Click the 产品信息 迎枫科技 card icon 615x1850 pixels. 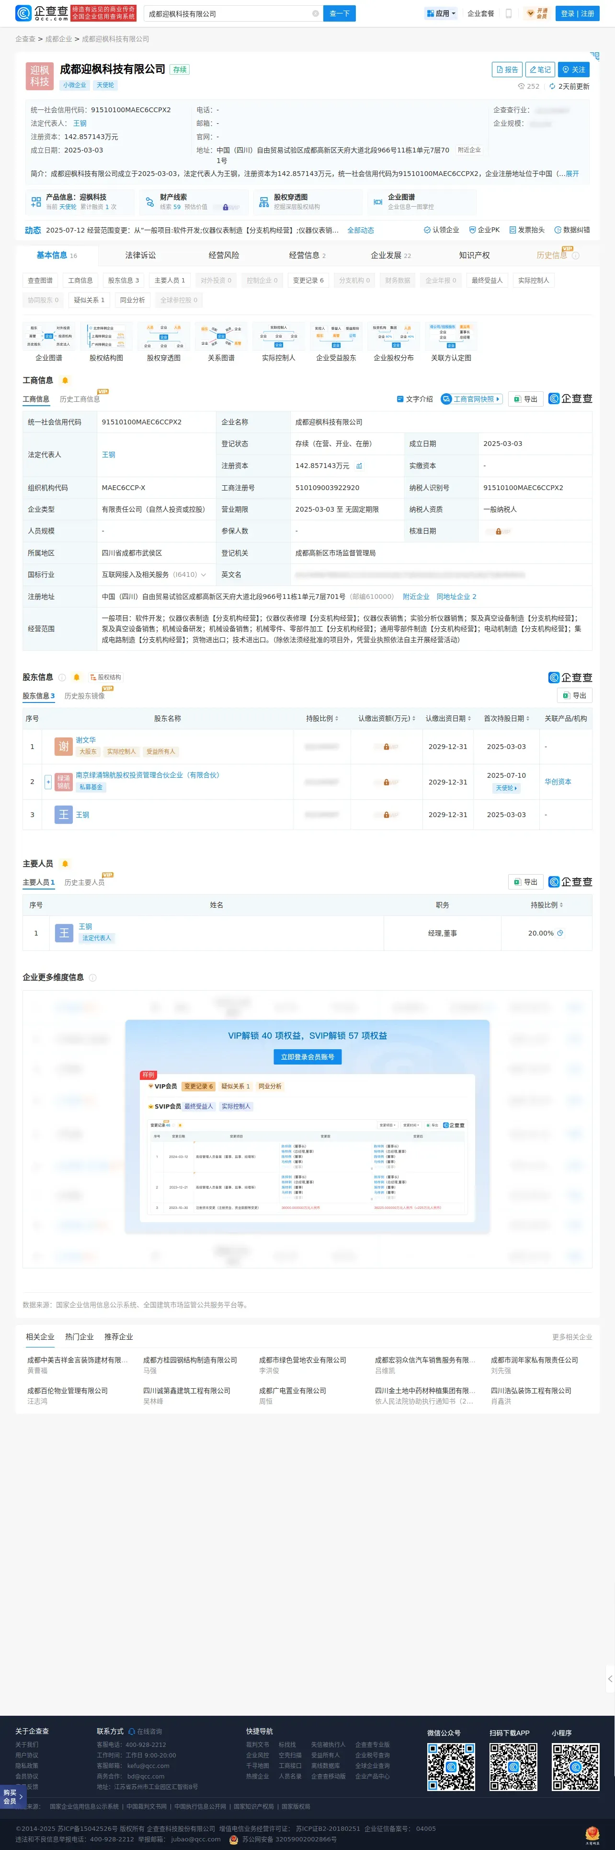(x=36, y=202)
